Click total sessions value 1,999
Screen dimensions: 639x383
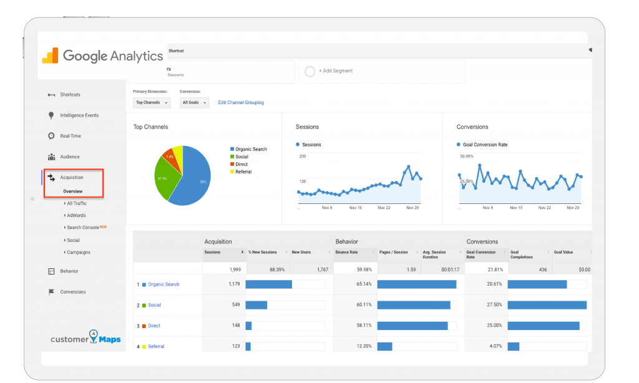click(x=235, y=269)
